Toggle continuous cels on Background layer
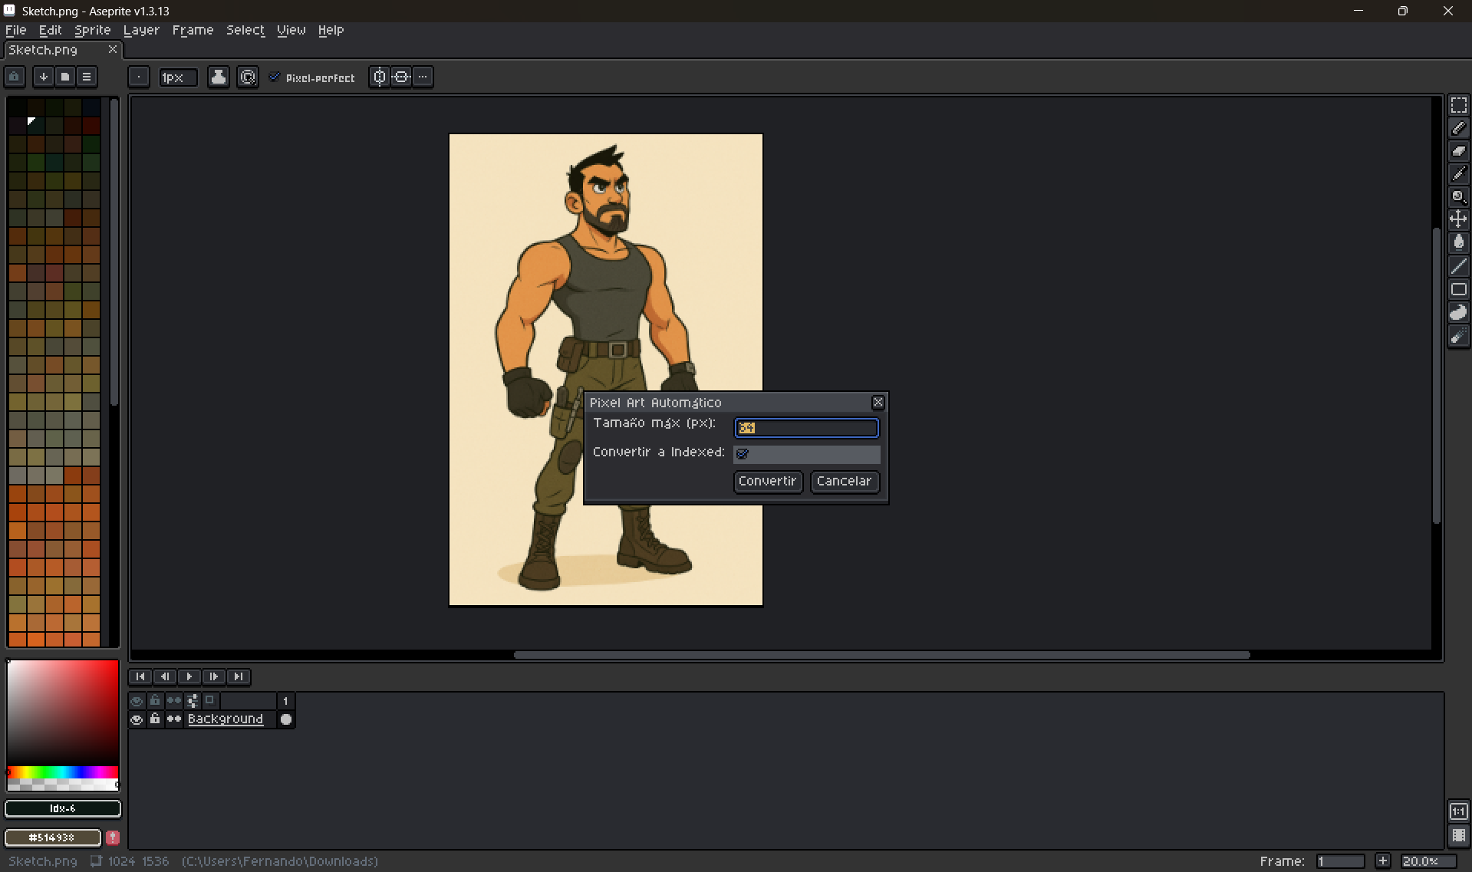The width and height of the screenshot is (1472, 872). (174, 719)
